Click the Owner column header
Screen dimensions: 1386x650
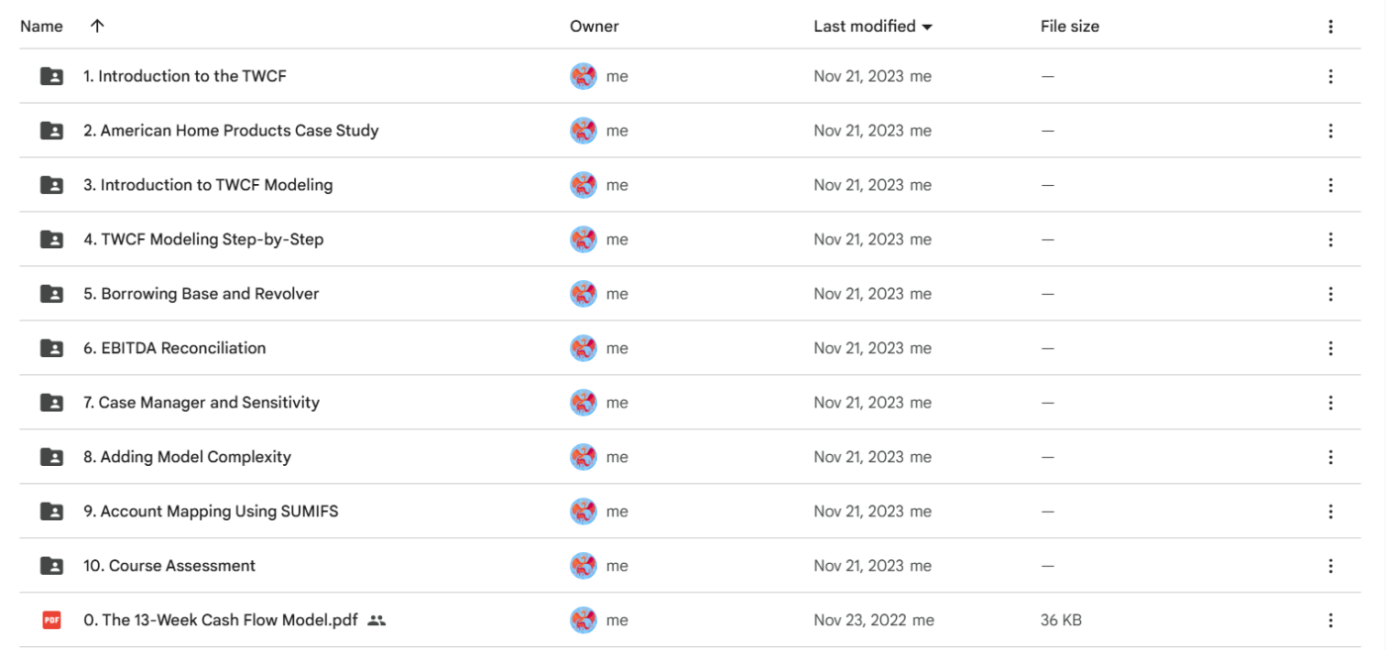pos(594,27)
